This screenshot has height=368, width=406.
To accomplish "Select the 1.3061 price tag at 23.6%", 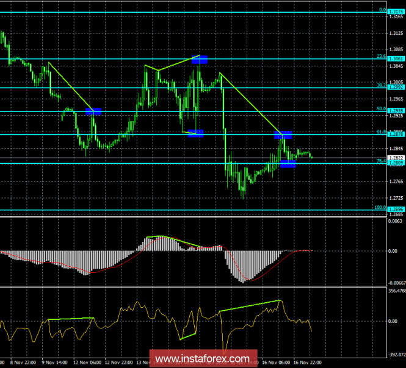I will click(x=396, y=58).
